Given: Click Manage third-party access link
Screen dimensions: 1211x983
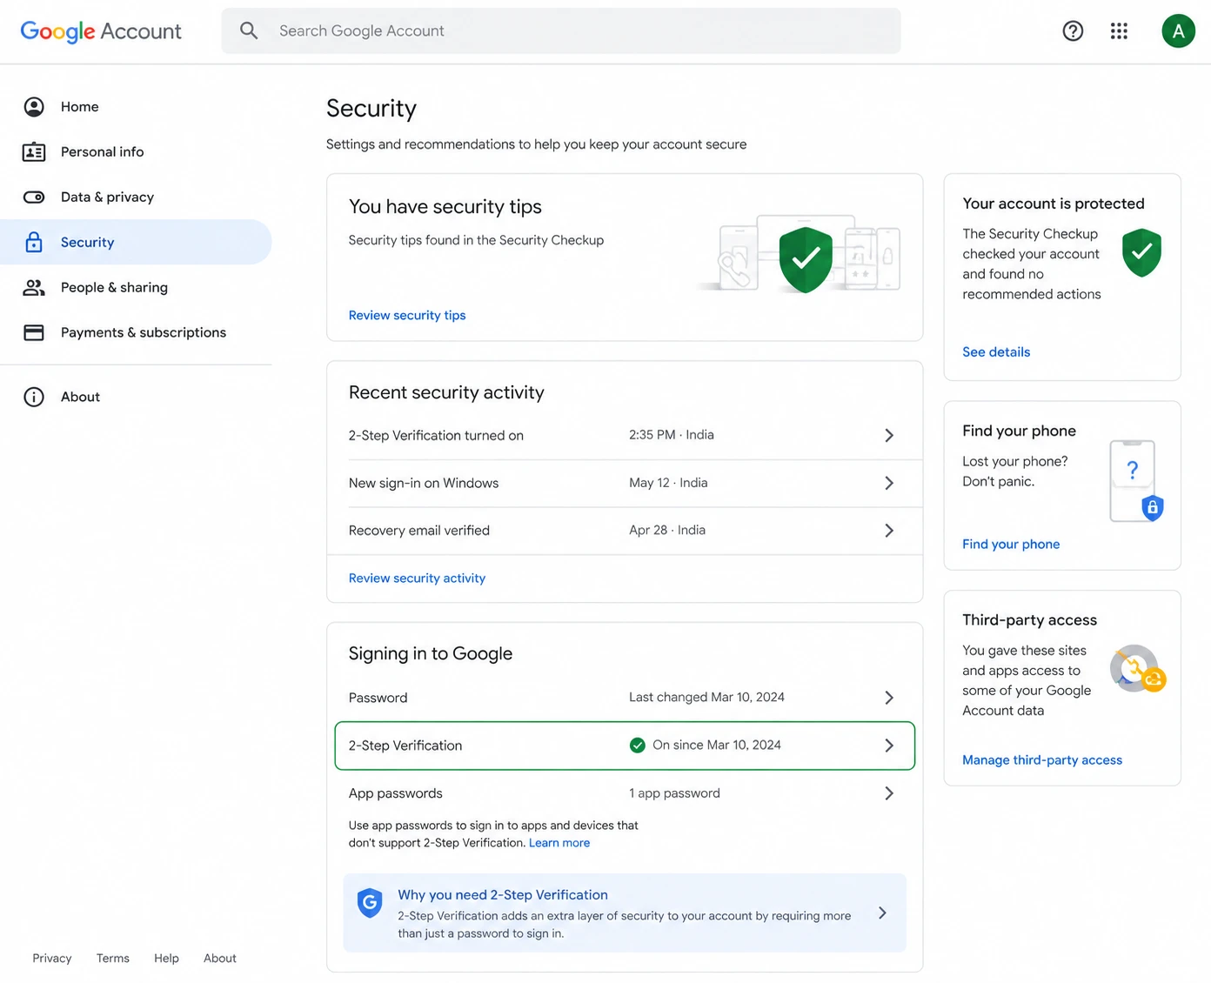Looking at the screenshot, I should tap(1042, 760).
